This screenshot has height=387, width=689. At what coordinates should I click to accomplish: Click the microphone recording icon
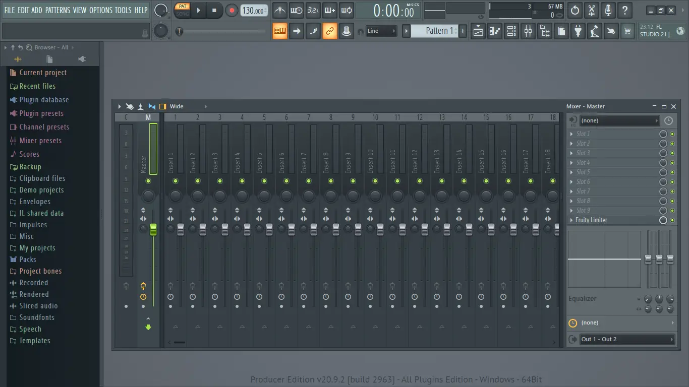point(608,10)
